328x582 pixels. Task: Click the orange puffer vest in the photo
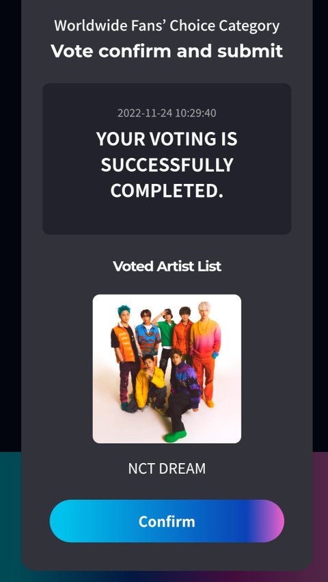click(x=124, y=344)
